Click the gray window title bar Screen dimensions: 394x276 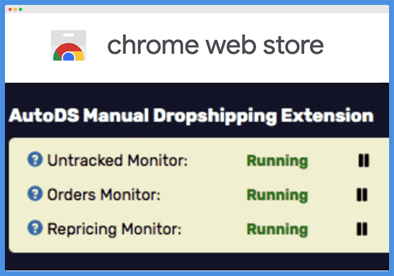pos(197,9)
